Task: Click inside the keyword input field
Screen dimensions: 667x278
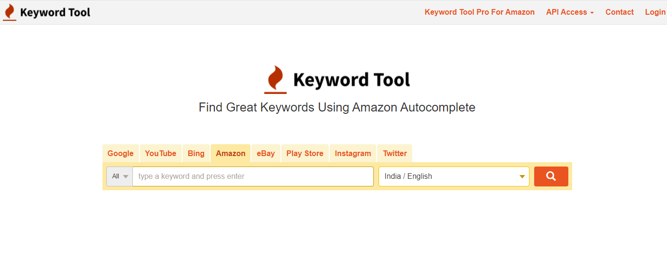Action: coord(253,176)
